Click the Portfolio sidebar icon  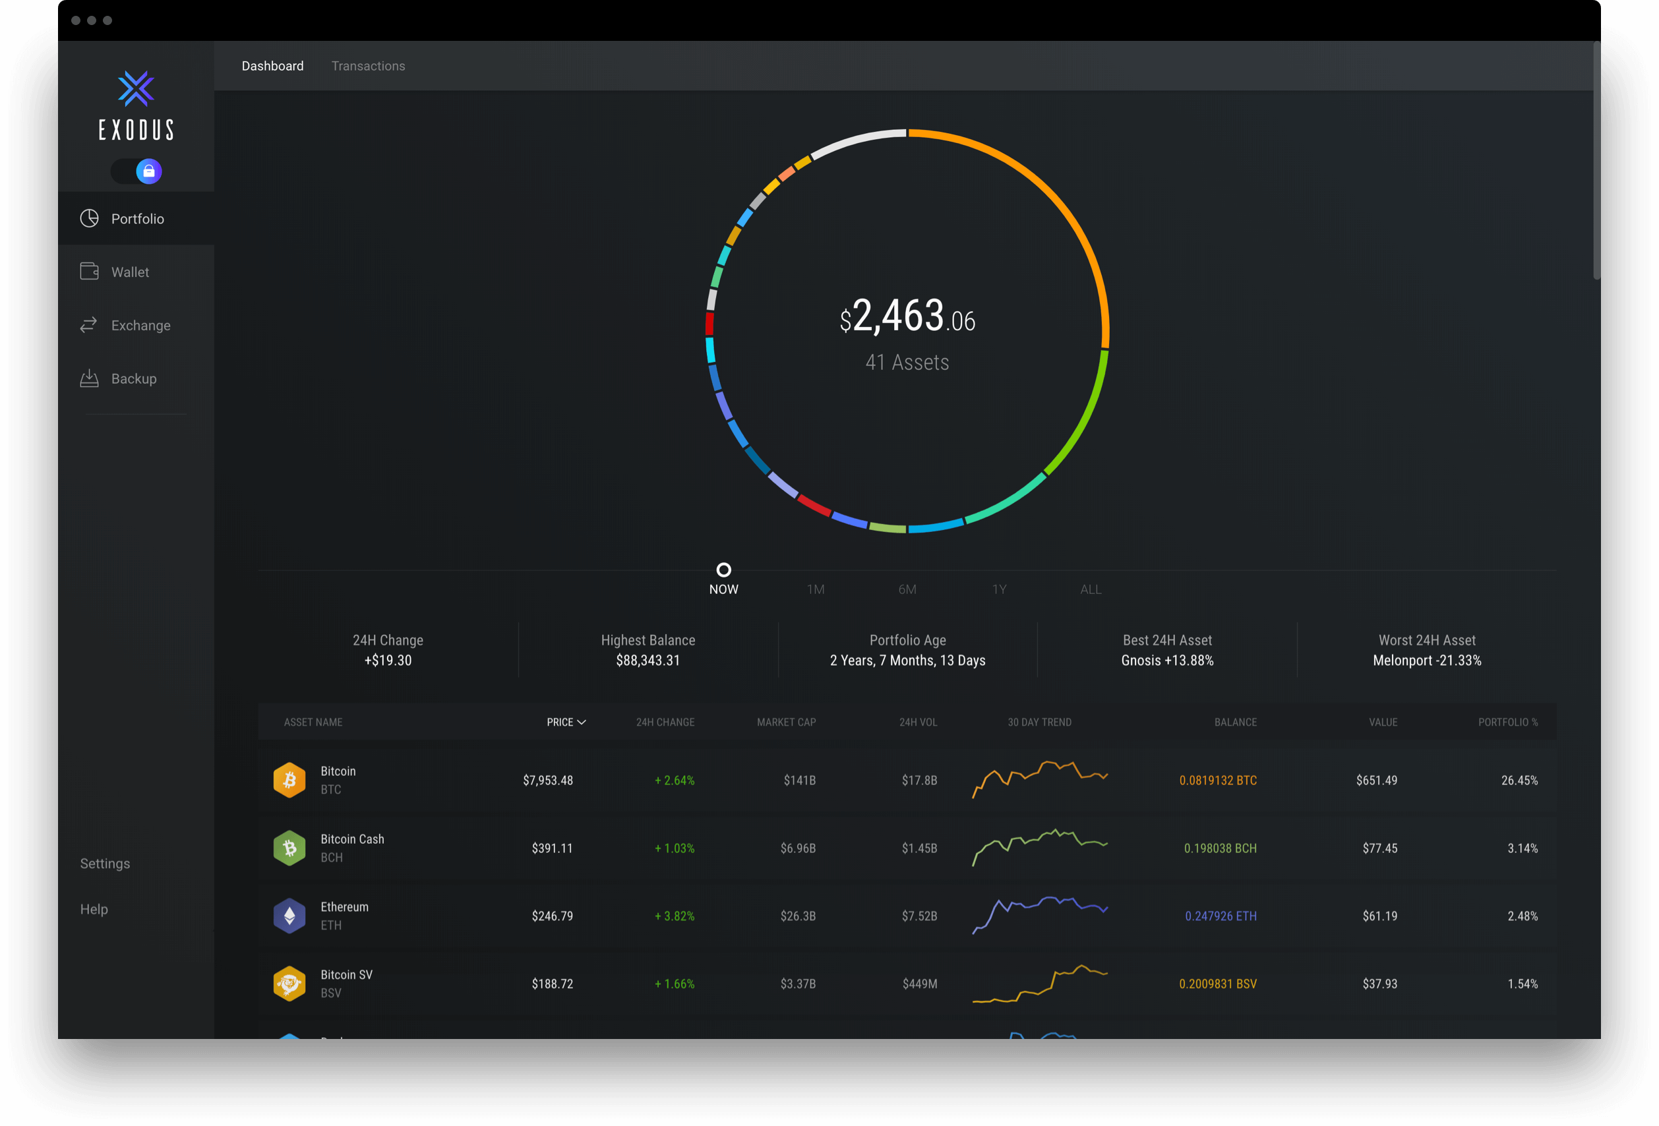pos(89,218)
